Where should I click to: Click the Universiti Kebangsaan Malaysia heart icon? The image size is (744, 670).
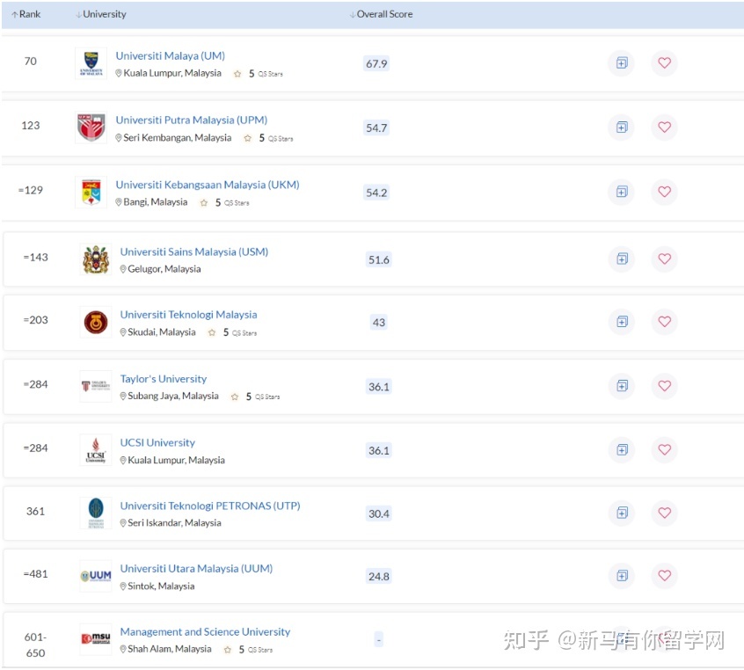click(x=664, y=192)
